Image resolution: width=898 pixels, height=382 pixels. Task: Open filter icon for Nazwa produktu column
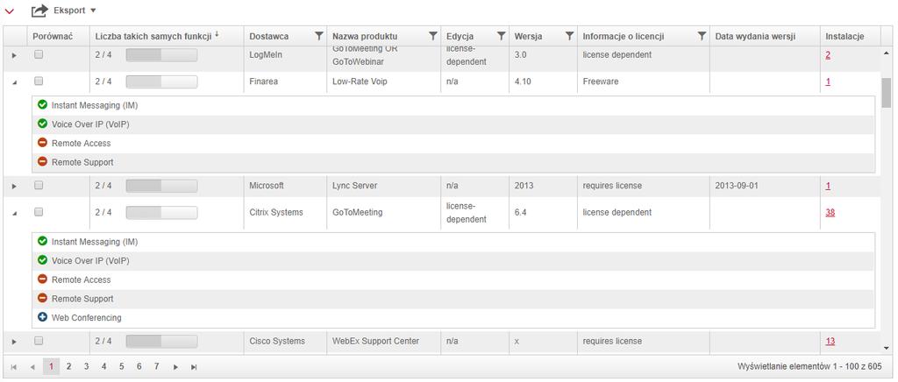point(432,37)
